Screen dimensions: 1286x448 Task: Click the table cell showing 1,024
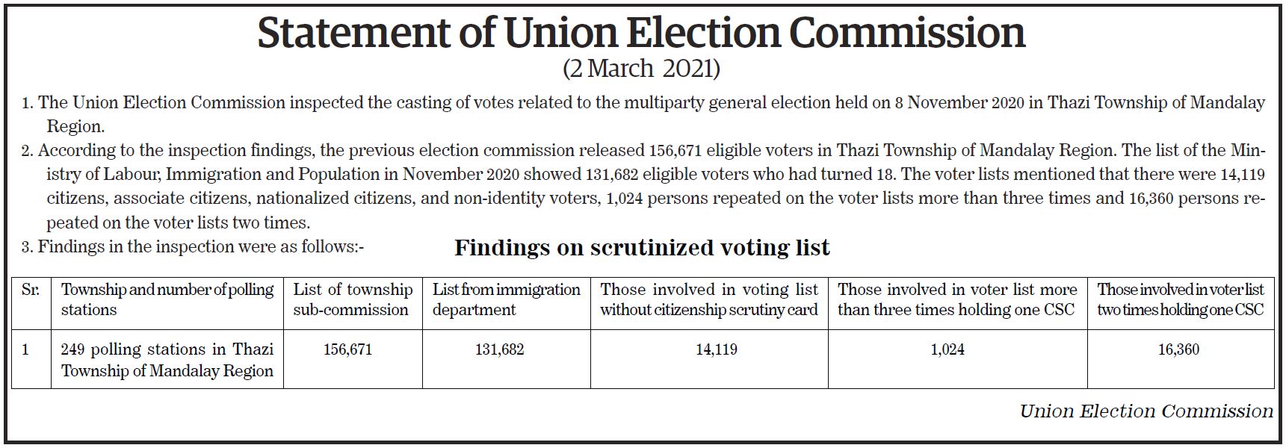click(x=947, y=349)
